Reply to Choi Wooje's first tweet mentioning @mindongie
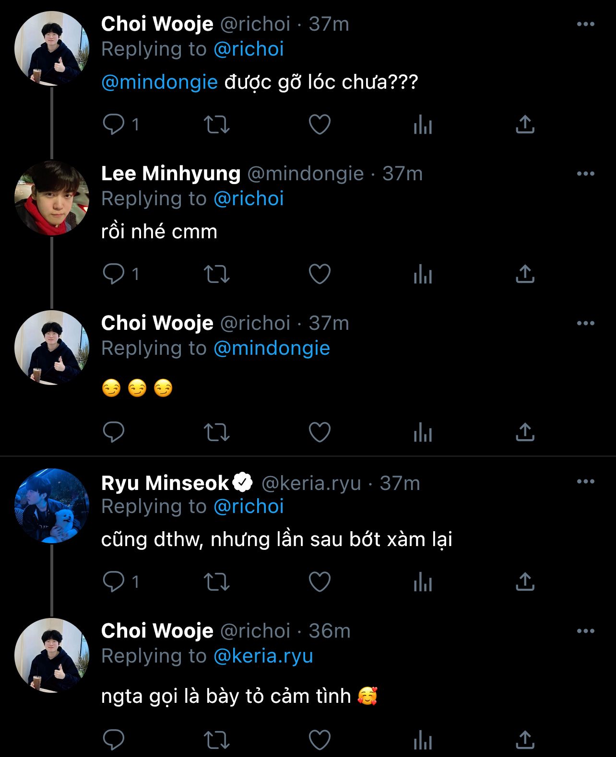The width and height of the screenshot is (616, 757). (x=114, y=125)
